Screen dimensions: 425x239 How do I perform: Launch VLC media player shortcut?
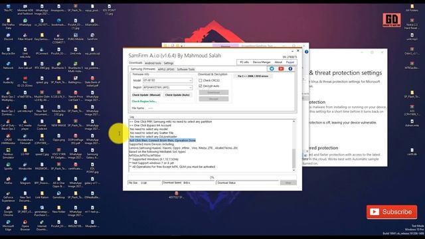[25, 125]
